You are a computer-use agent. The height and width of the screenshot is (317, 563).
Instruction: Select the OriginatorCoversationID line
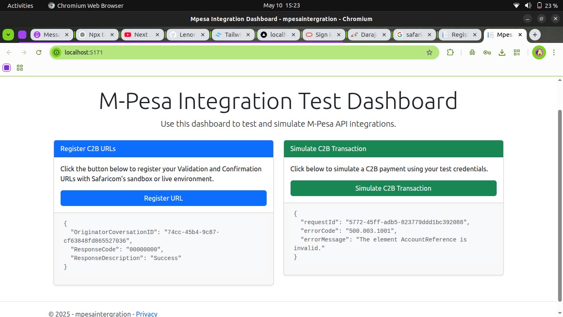[x=141, y=237]
